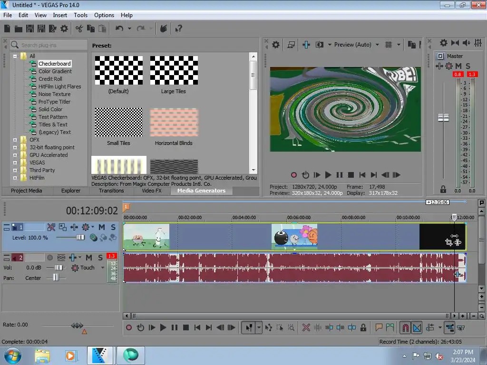
Task: Open the Tools menu
Action: coord(80,15)
